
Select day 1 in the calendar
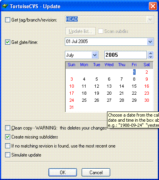pos(134,72)
